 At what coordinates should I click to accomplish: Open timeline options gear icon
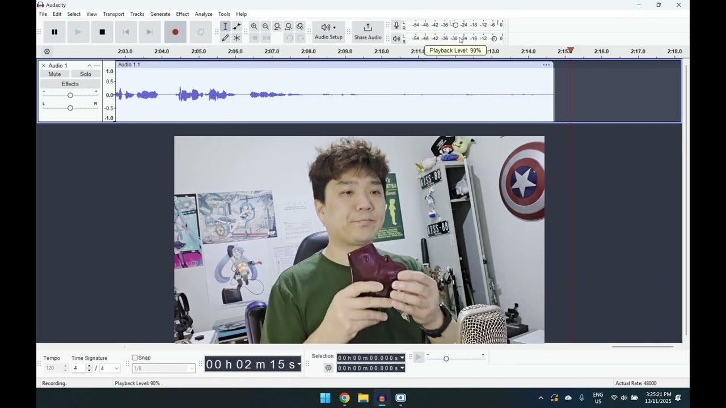point(47,52)
